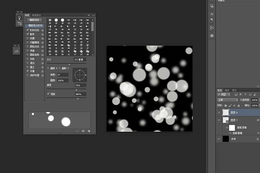Open the layer blend mode dropdown
Viewport: 260px width, 173px height.
coord(228,100)
